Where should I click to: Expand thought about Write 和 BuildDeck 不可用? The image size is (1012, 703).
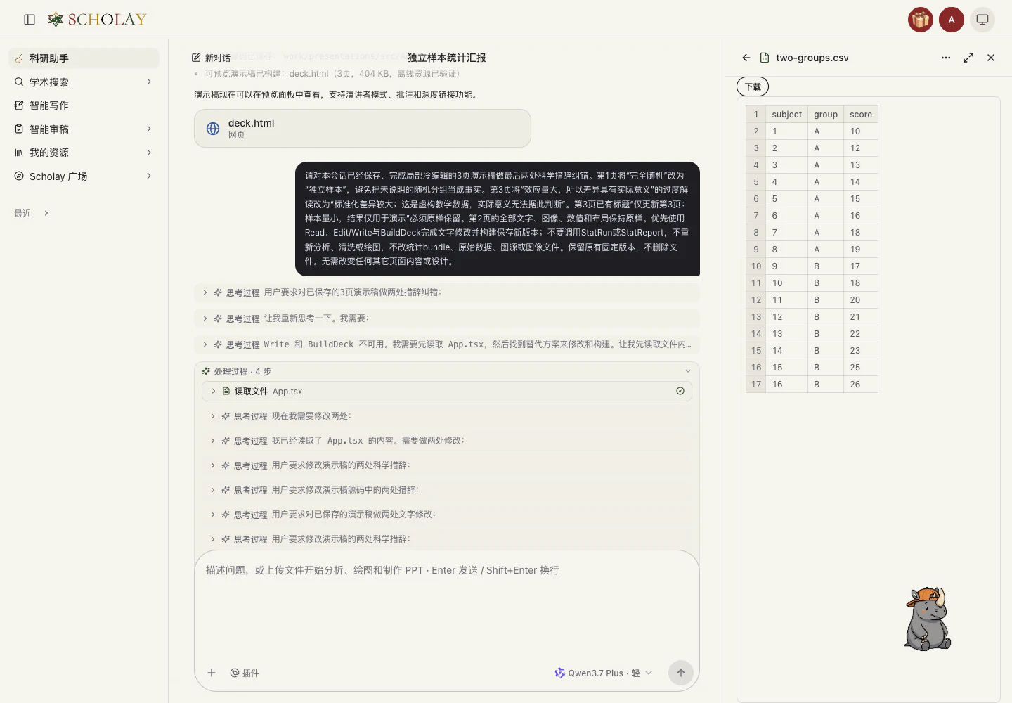point(447,344)
